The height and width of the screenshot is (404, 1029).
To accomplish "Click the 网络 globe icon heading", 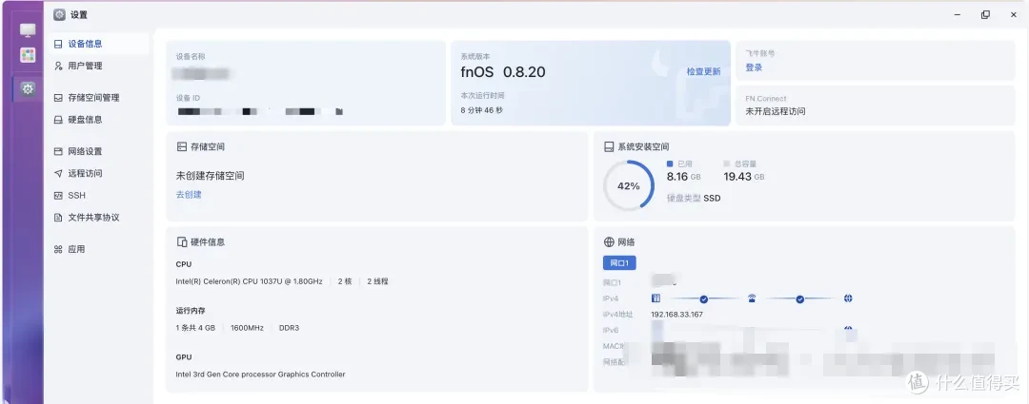I will [x=609, y=241].
